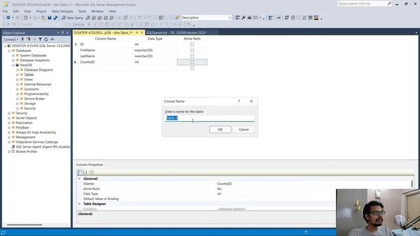Expand the Management node
Viewport: 420px width, 236px height.
(x=9, y=137)
